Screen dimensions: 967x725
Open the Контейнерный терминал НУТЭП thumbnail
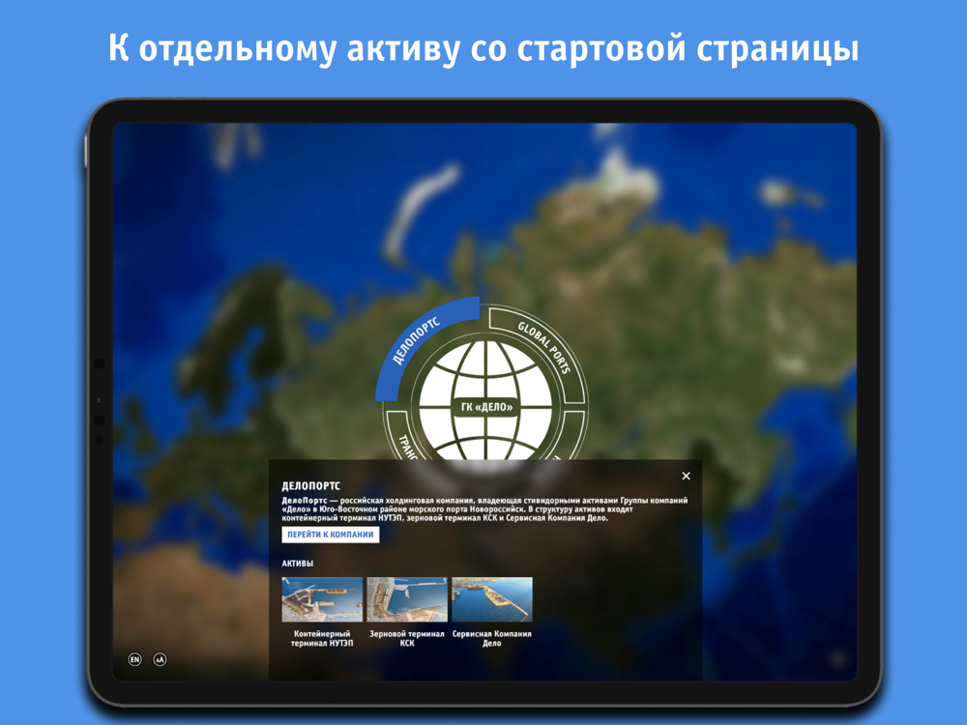pyautogui.click(x=322, y=599)
